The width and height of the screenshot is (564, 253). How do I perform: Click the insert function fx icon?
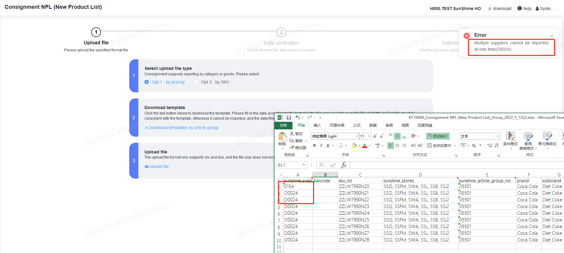click(344, 165)
